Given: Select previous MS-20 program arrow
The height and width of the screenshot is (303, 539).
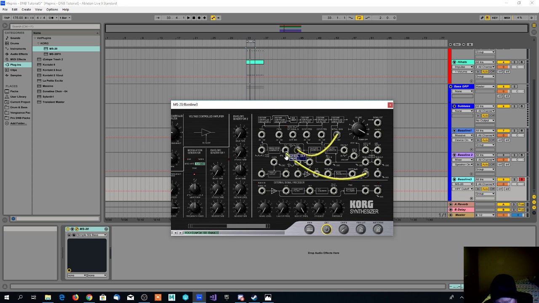Looking at the screenshot, I should point(176,233).
